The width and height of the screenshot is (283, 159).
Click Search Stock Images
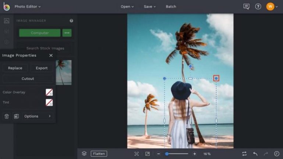coord(45,48)
